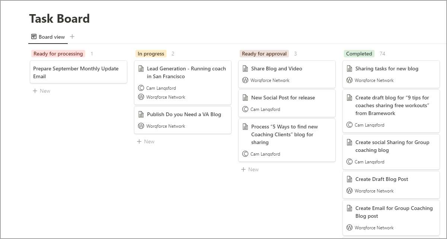Click the page icon of Lead Generation card
This screenshot has width=447, height=239.
pos(141,68)
